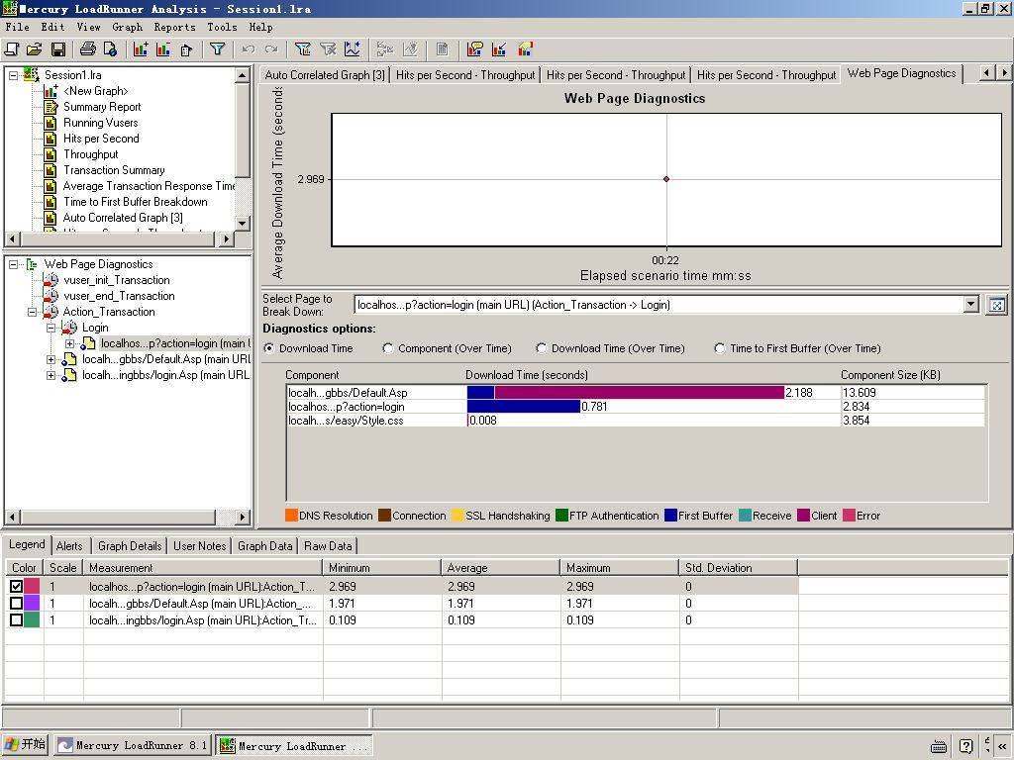Click the Std. Deviation column header

tap(738, 567)
